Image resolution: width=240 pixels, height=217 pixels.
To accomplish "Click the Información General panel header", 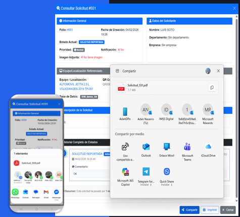I will tap(100, 21).
